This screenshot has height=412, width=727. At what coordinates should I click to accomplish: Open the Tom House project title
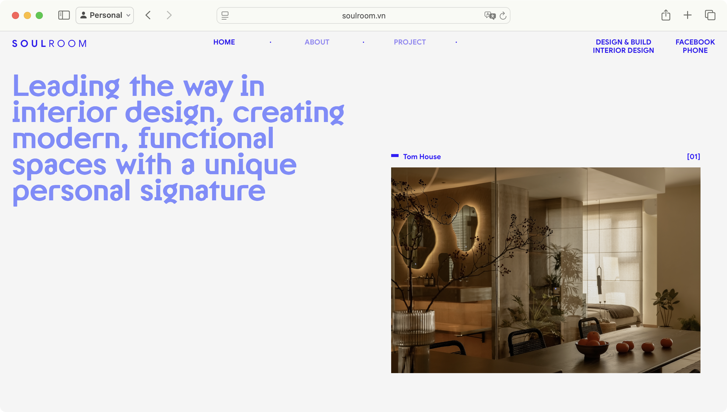pos(422,157)
